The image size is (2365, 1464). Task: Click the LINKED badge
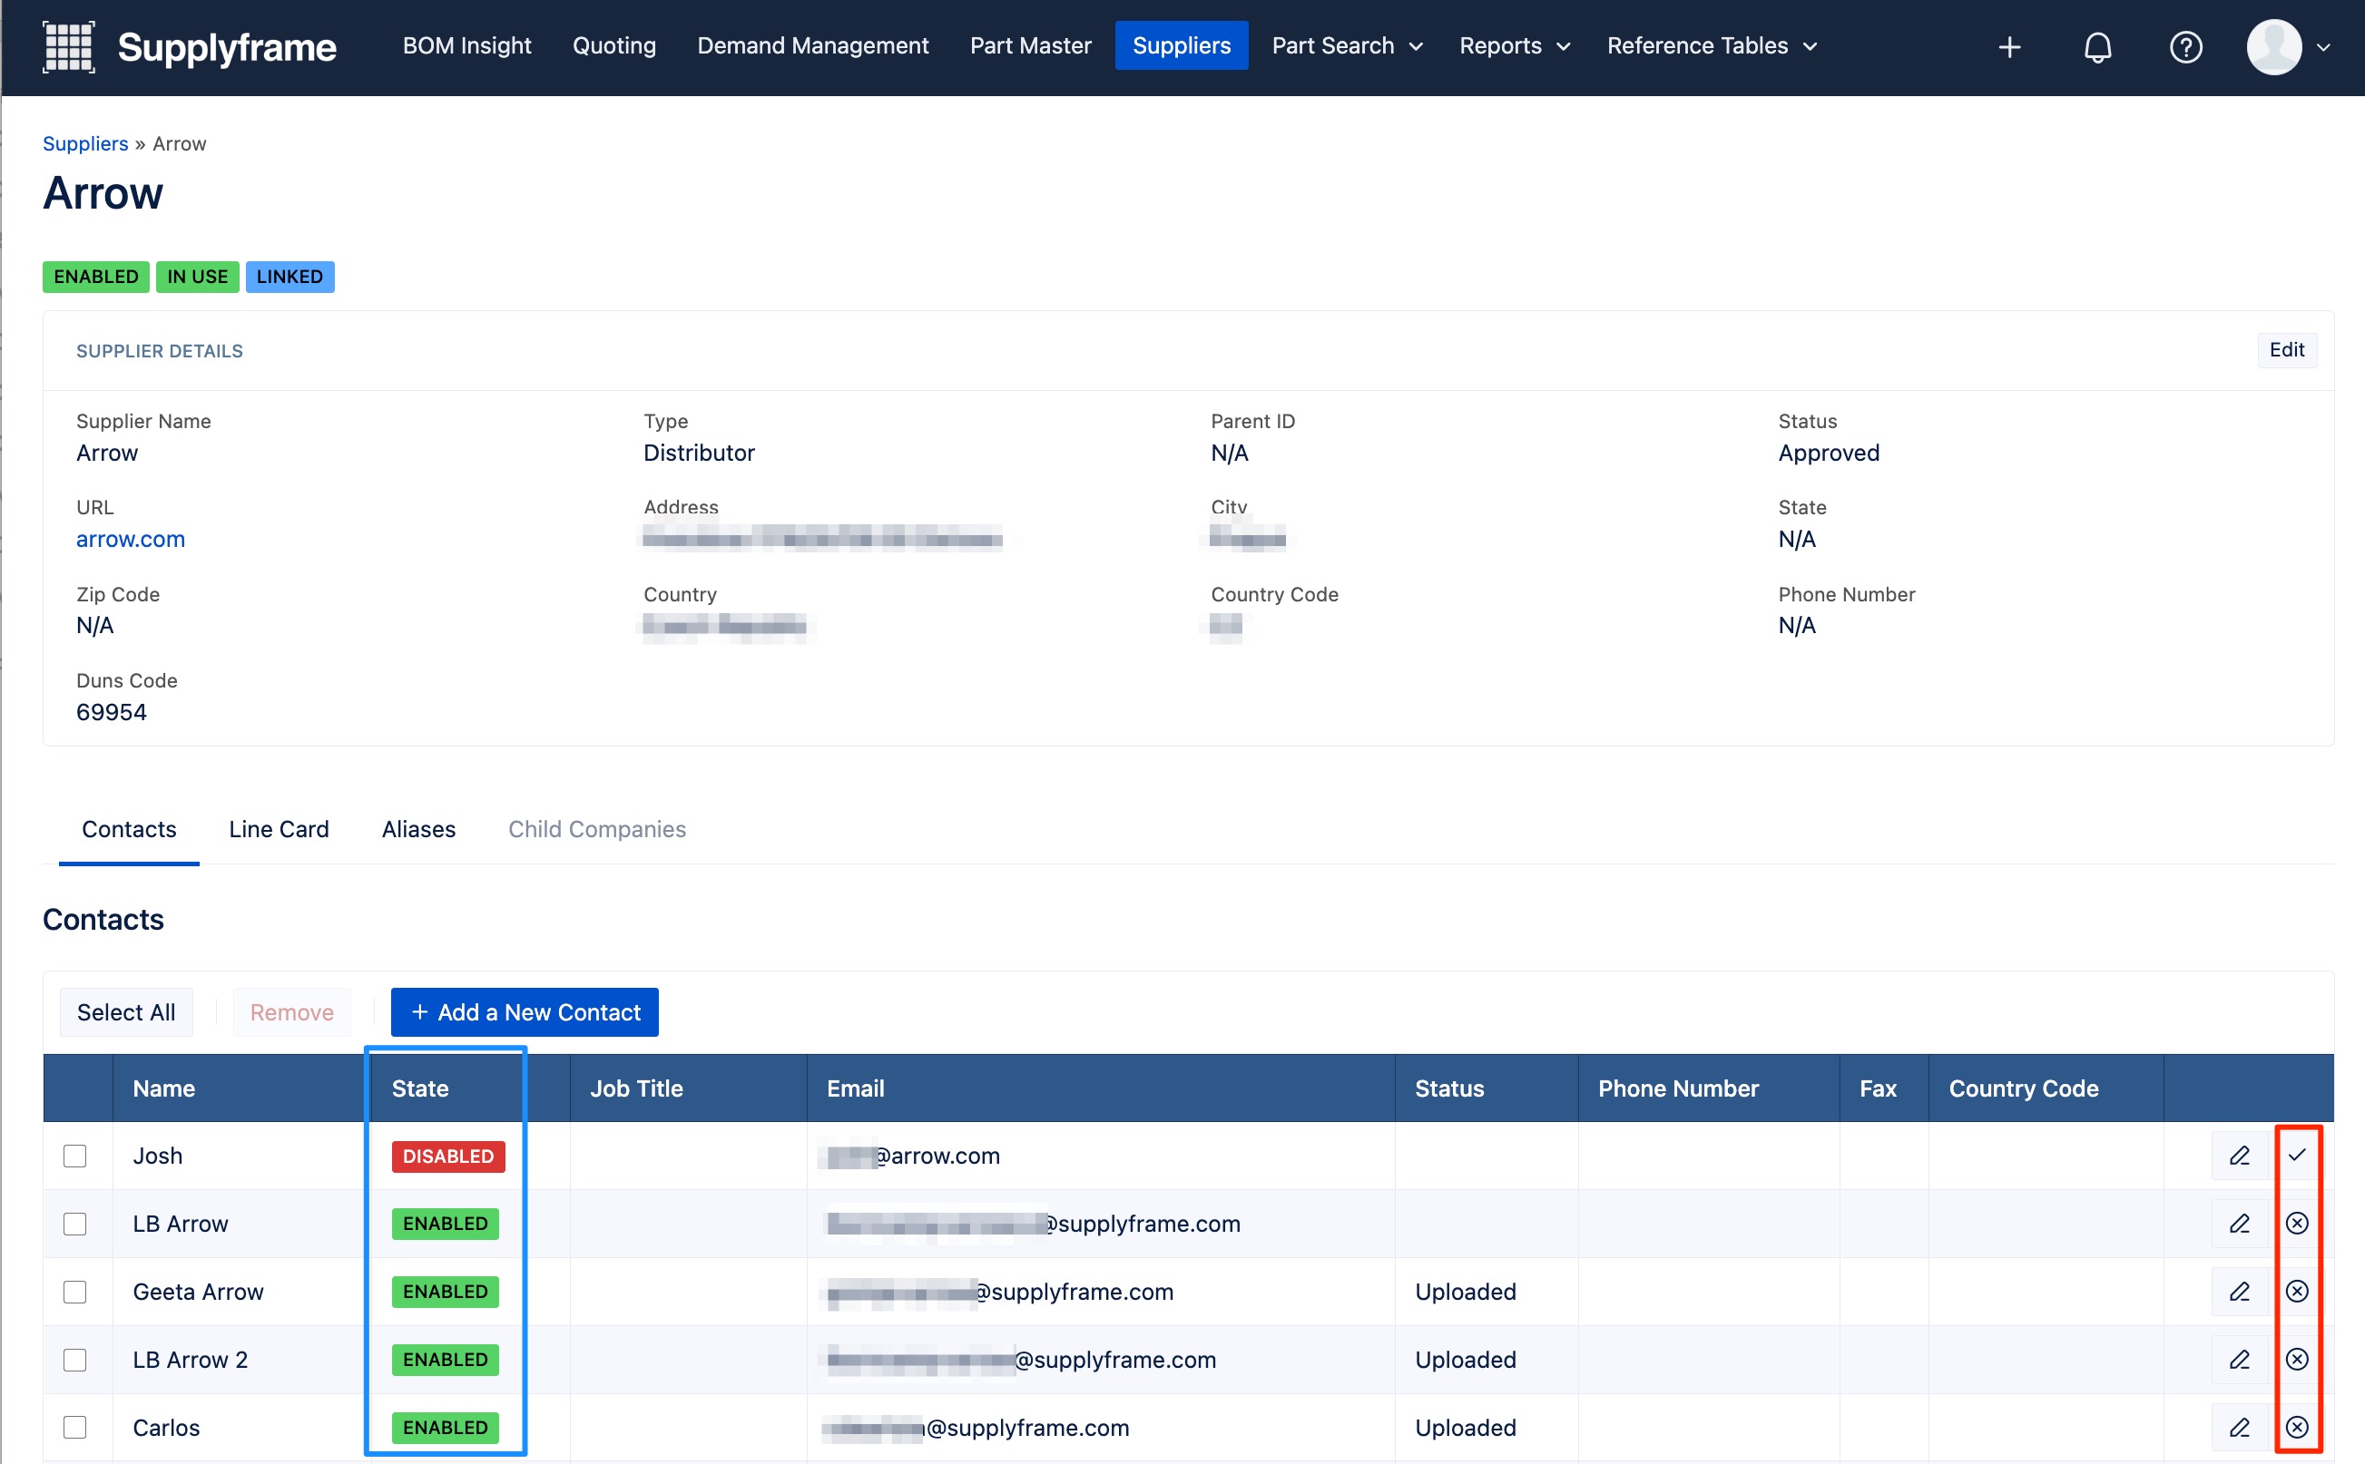(289, 277)
